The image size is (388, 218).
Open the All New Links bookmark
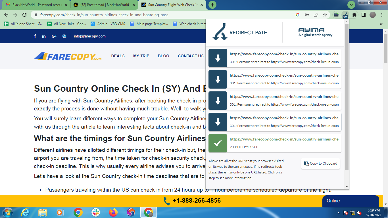pyautogui.click(x=67, y=24)
